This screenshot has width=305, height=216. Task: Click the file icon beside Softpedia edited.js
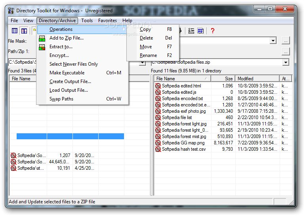(x=158, y=92)
